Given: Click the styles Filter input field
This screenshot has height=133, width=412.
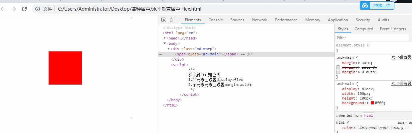Looking at the screenshot, I should pos(372,38).
